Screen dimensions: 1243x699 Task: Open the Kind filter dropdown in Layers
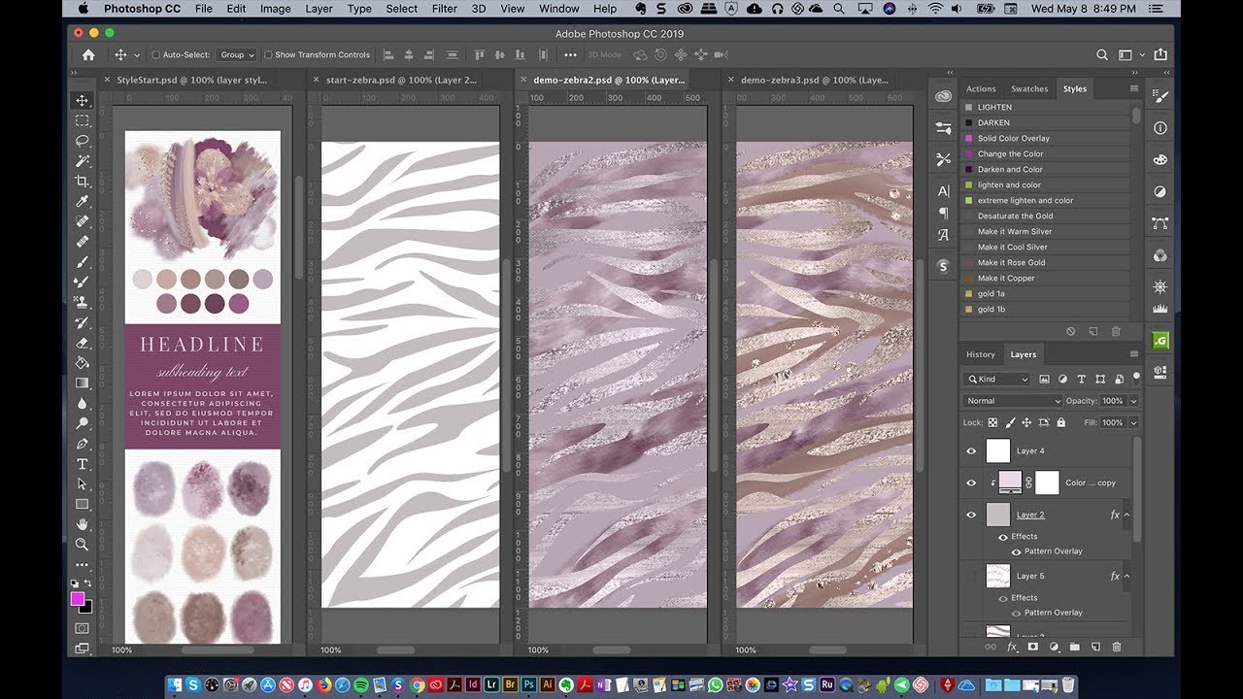coord(996,379)
